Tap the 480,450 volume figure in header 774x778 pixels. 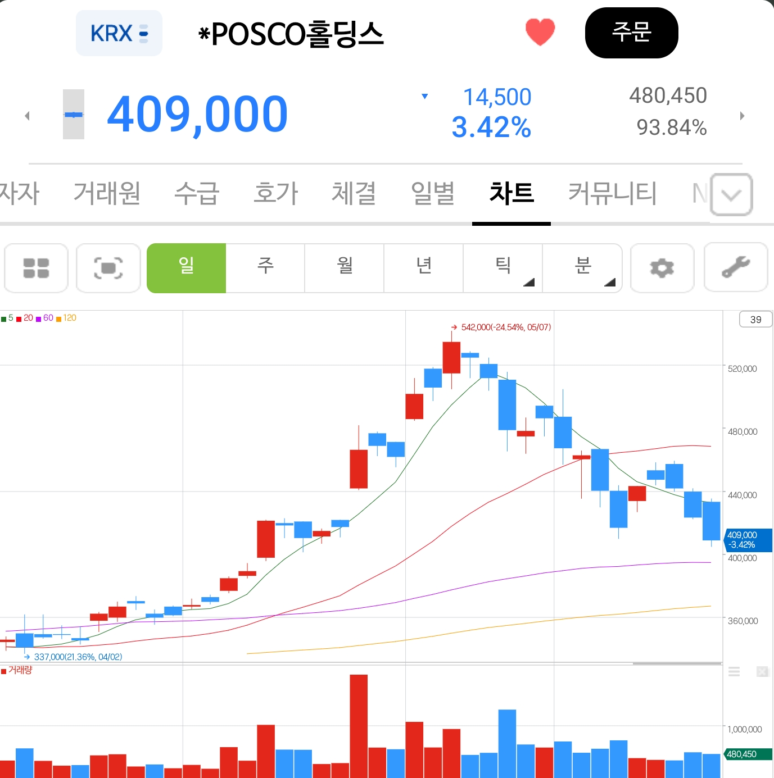668,95
